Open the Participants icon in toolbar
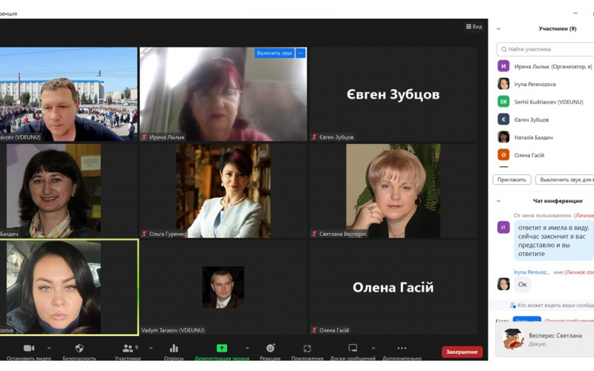 pos(128,348)
